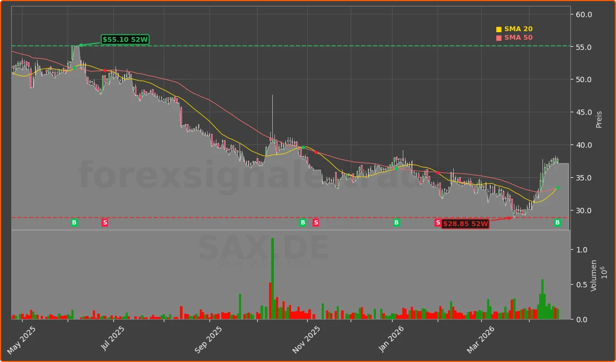Click the last B buy marker at chart end
616x362 pixels.
(557, 223)
